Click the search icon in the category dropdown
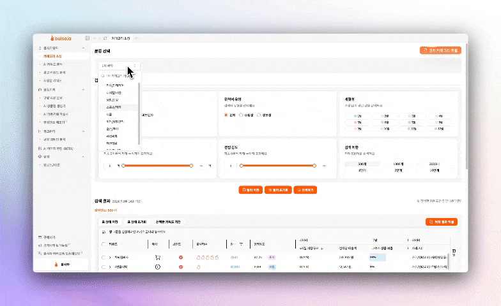Viewport: 501px width, 306px height. click(x=103, y=76)
